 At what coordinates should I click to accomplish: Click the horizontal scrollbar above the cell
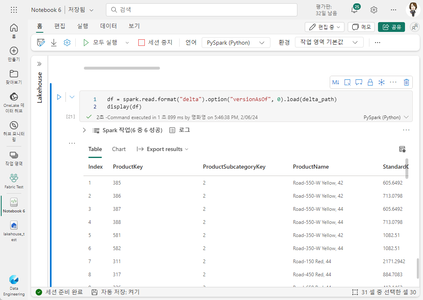coord(122,68)
